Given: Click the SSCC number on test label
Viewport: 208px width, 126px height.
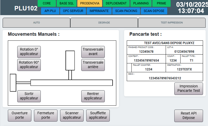Looking at the screenshot, I should pos(165,78).
